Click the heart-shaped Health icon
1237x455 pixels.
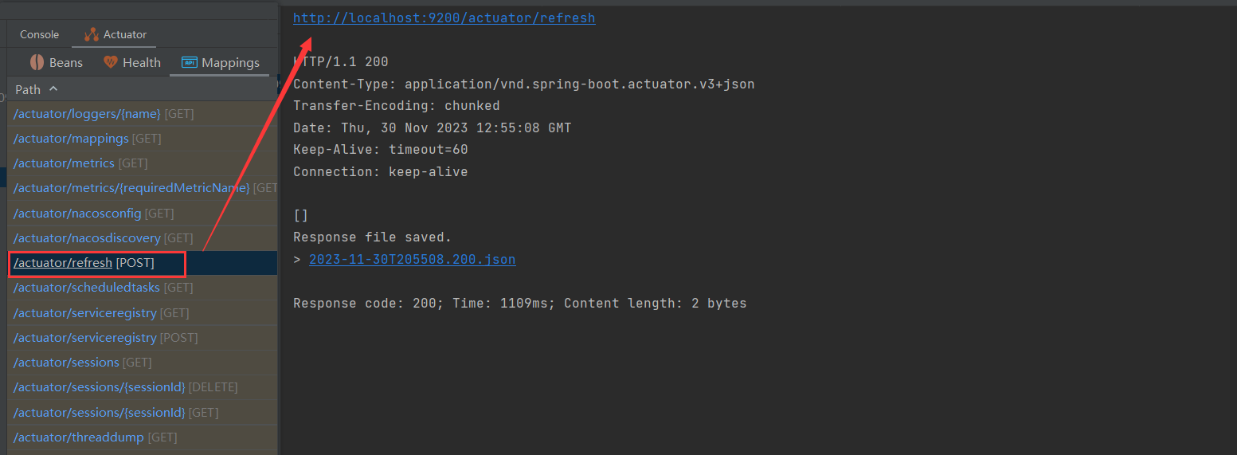pos(111,62)
